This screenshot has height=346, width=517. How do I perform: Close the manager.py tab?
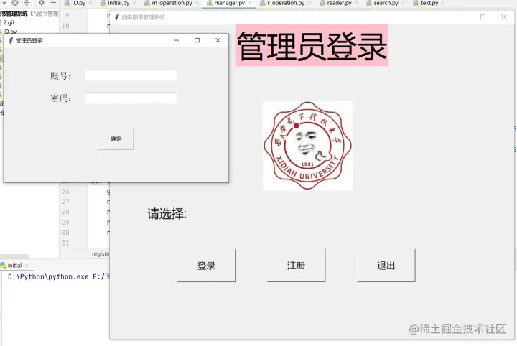coord(251,3)
